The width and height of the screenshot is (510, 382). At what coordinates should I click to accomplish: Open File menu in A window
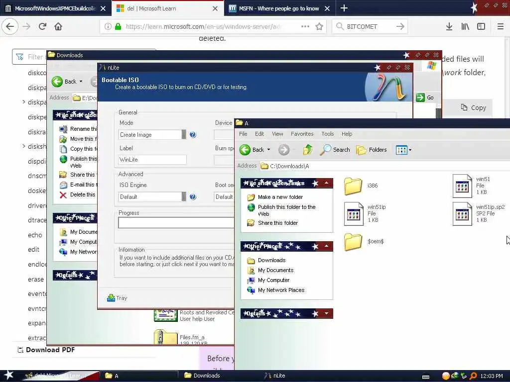243,134
